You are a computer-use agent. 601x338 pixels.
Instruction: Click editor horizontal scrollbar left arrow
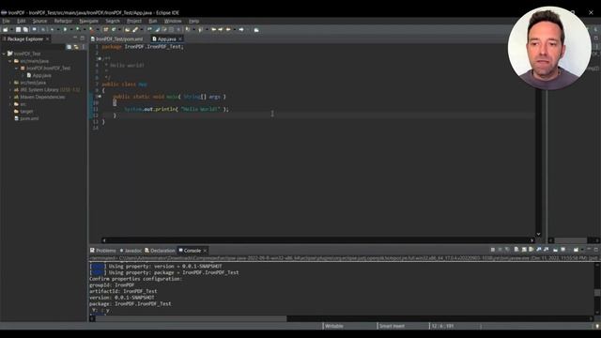[x=104, y=240]
